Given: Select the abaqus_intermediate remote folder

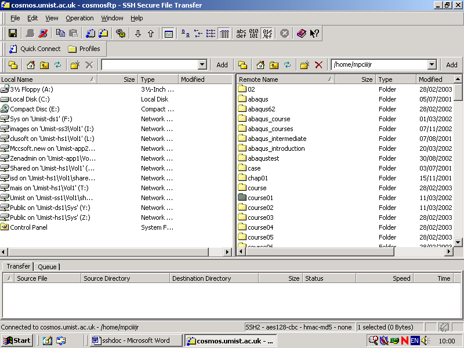Looking at the screenshot, I should coord(277,139).
